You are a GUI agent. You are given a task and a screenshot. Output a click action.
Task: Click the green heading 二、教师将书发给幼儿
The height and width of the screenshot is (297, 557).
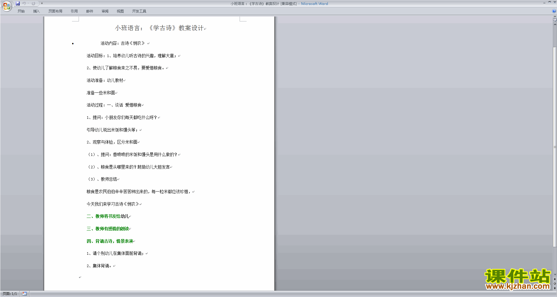(108, 216)
